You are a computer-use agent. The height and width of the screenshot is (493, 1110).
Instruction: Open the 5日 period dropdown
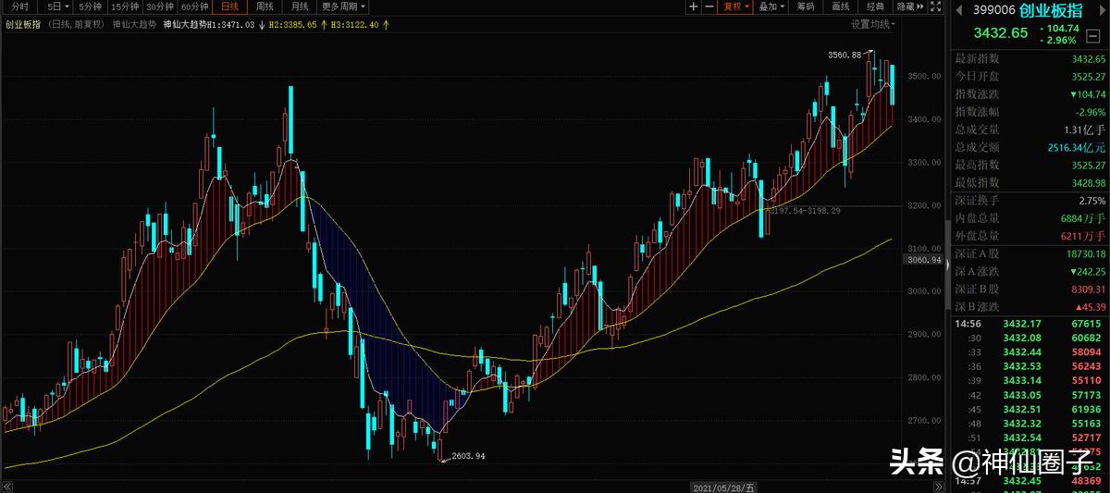point(58,7)
